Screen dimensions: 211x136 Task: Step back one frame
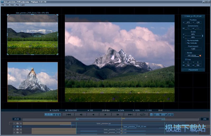point(81,115)
